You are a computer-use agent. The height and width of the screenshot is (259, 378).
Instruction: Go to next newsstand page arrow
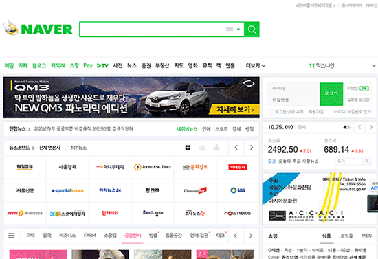click(x=252, y=148)
